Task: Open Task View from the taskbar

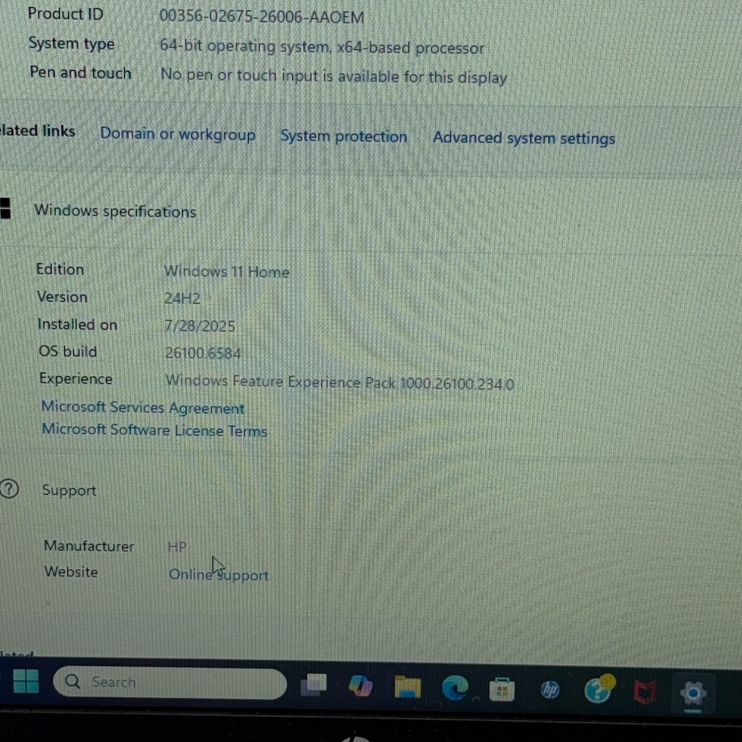Action: point(314,685)
